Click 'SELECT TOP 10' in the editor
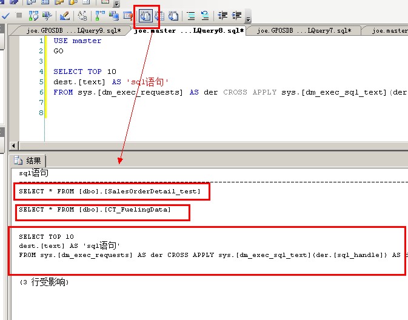Viewport: 408px width, 320px height. [x=85, y=72]
